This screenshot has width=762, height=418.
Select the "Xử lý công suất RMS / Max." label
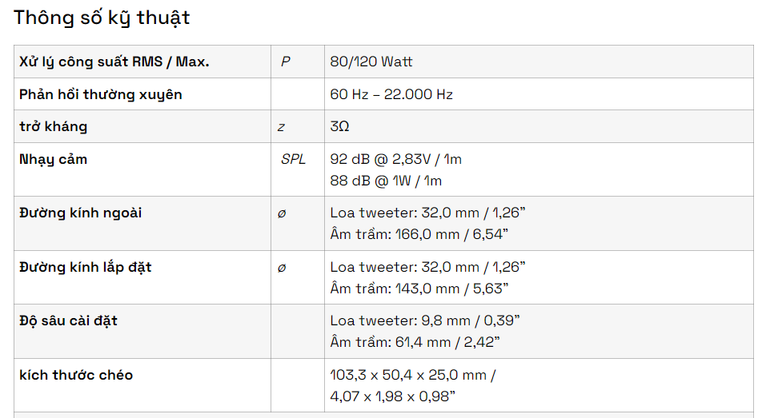[x=114, y=62]
